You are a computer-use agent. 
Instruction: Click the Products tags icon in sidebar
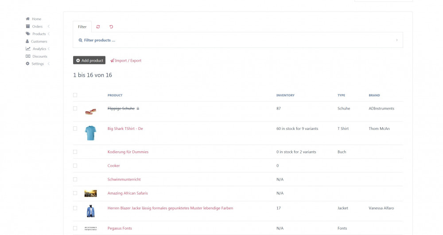point(28,34)
